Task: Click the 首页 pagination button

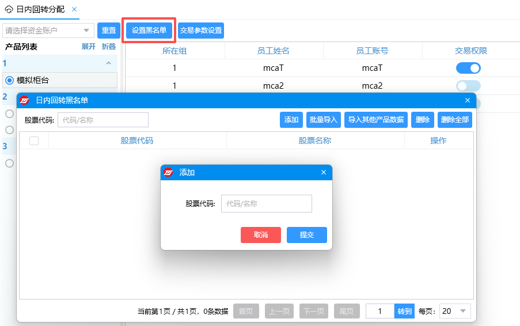Action: click(x=246, y=311)
